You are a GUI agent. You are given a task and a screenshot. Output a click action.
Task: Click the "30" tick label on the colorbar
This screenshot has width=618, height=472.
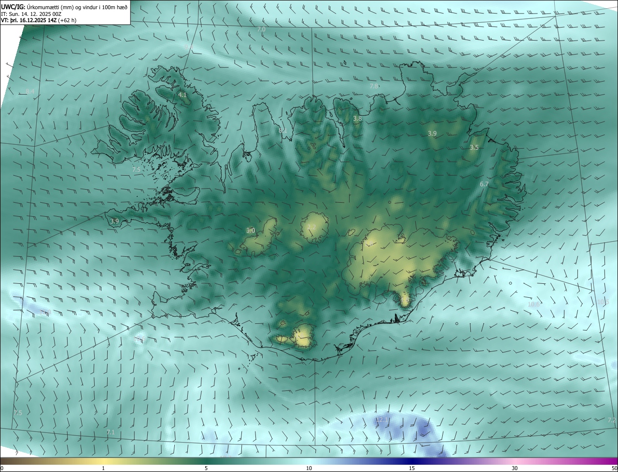pos(515,468)
